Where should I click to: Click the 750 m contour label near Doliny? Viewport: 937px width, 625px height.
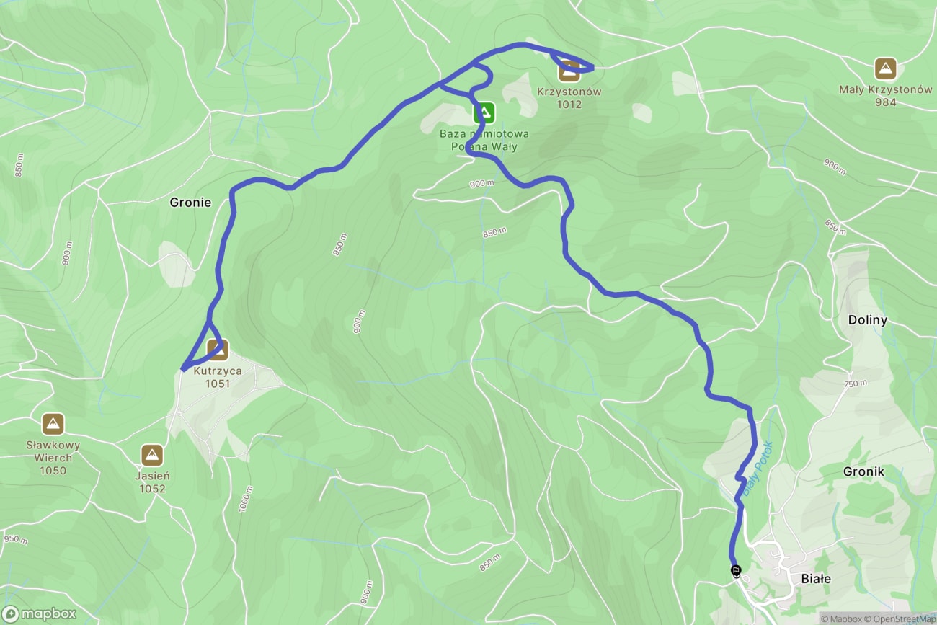855,384
